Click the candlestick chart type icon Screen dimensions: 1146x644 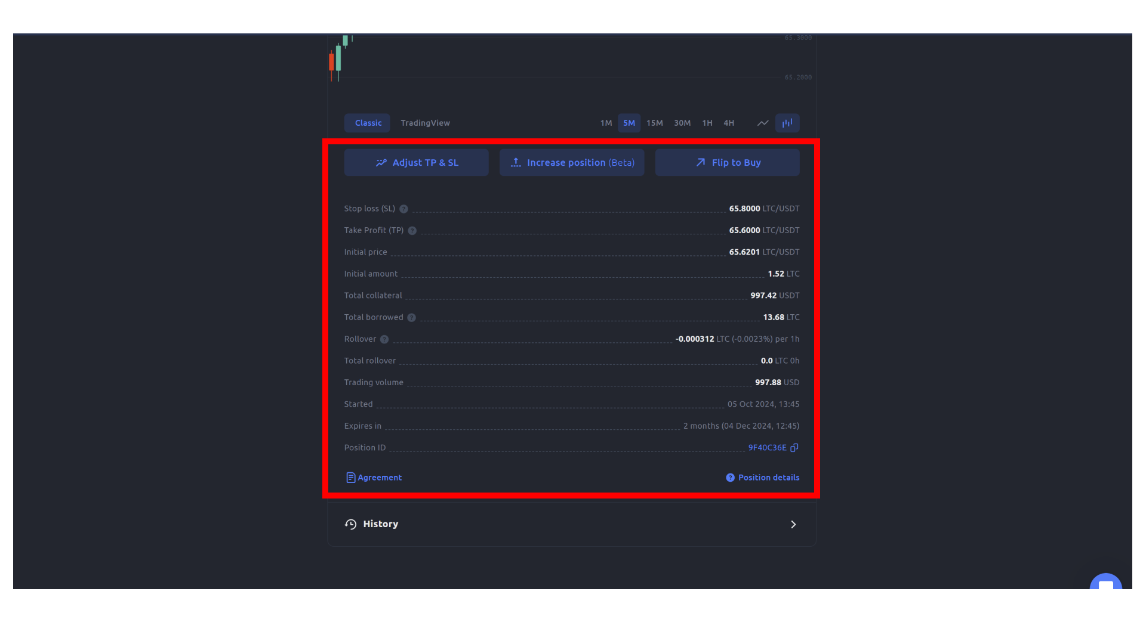pos(788,123)
